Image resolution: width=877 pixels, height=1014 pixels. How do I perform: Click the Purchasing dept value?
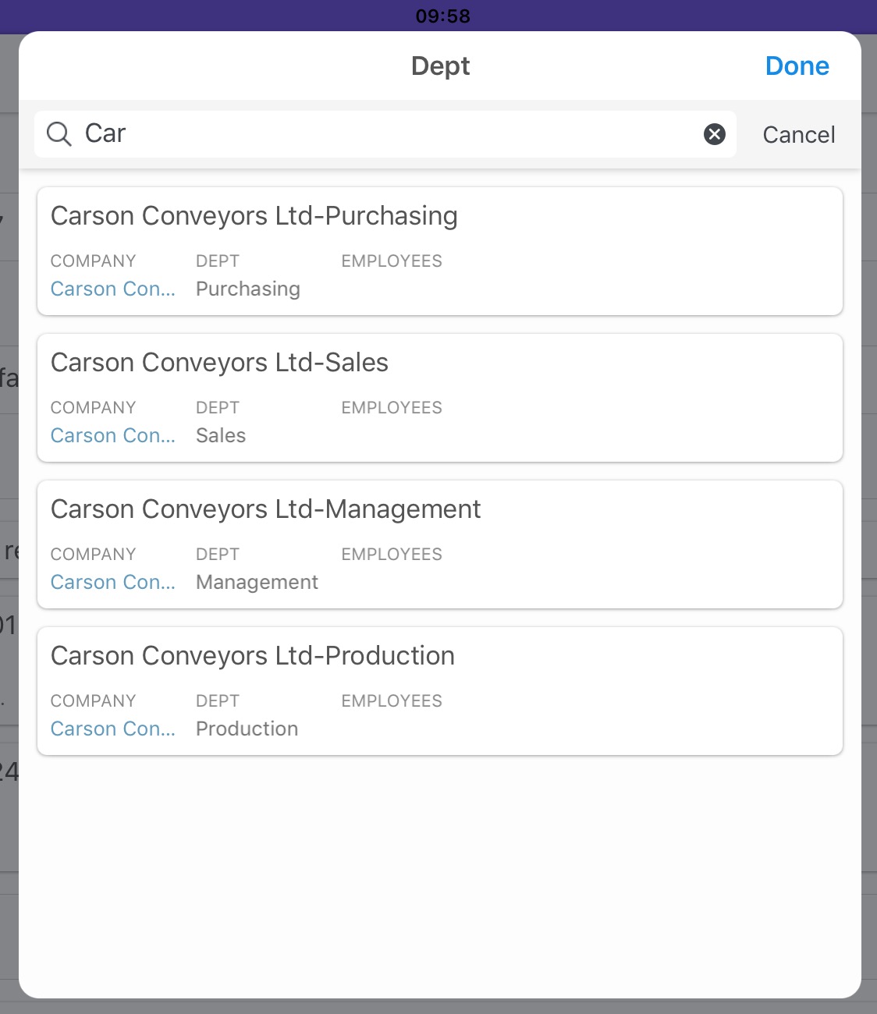tap(247, 289)
